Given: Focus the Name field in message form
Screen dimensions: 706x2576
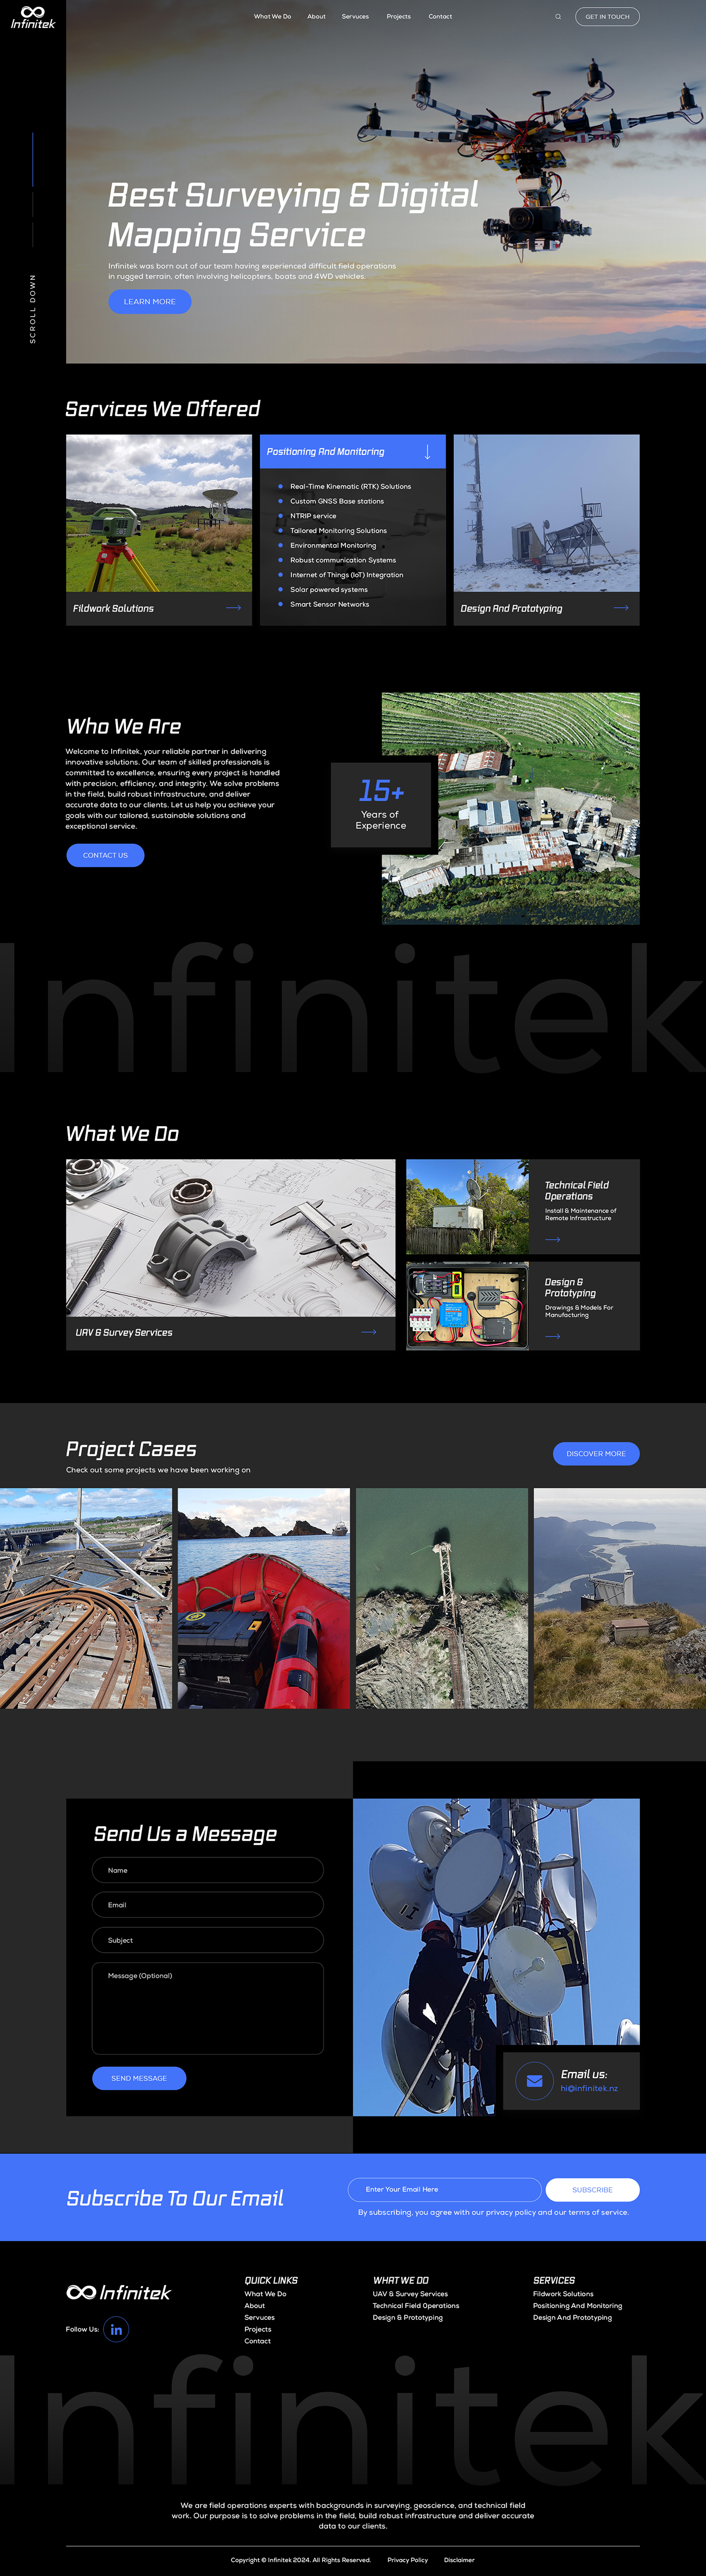Looking at the screenshot, I should tap(208, 1870).
